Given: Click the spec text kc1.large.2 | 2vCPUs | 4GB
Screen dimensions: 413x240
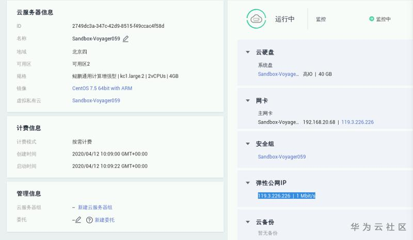Looking at the screenshot, I should tap(149, 76).
